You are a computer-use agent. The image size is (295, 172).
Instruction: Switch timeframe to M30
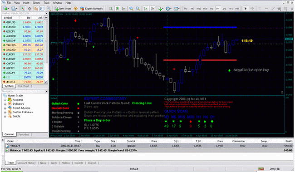click(x=205, y=9)
